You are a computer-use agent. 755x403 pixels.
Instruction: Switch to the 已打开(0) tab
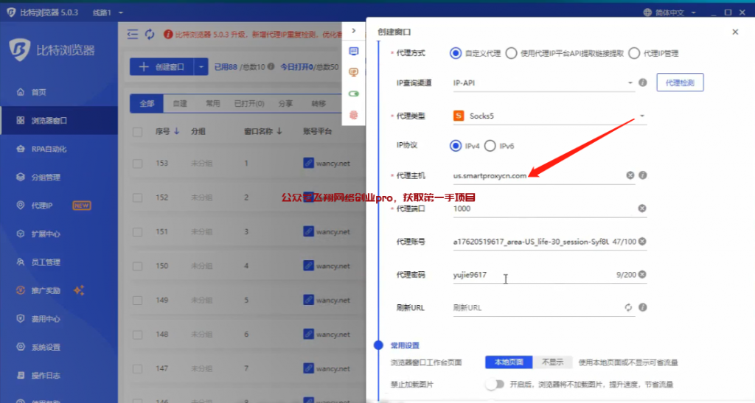click(x=248, y=104)
